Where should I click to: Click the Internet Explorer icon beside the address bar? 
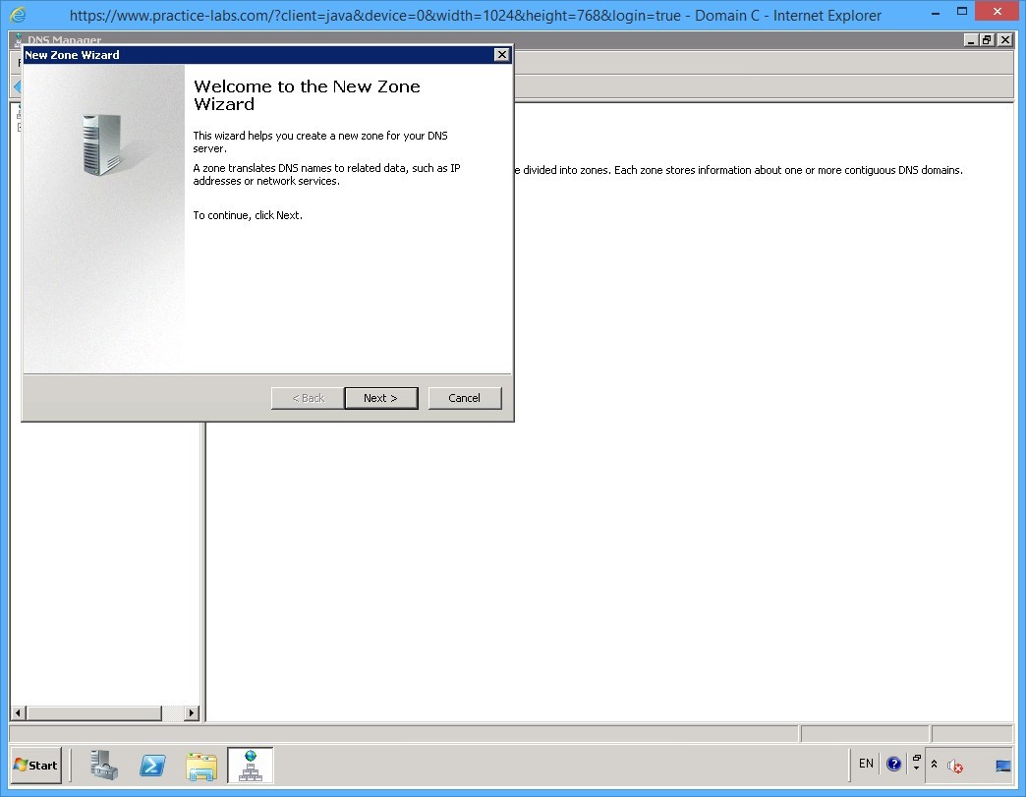coord(16,15)
